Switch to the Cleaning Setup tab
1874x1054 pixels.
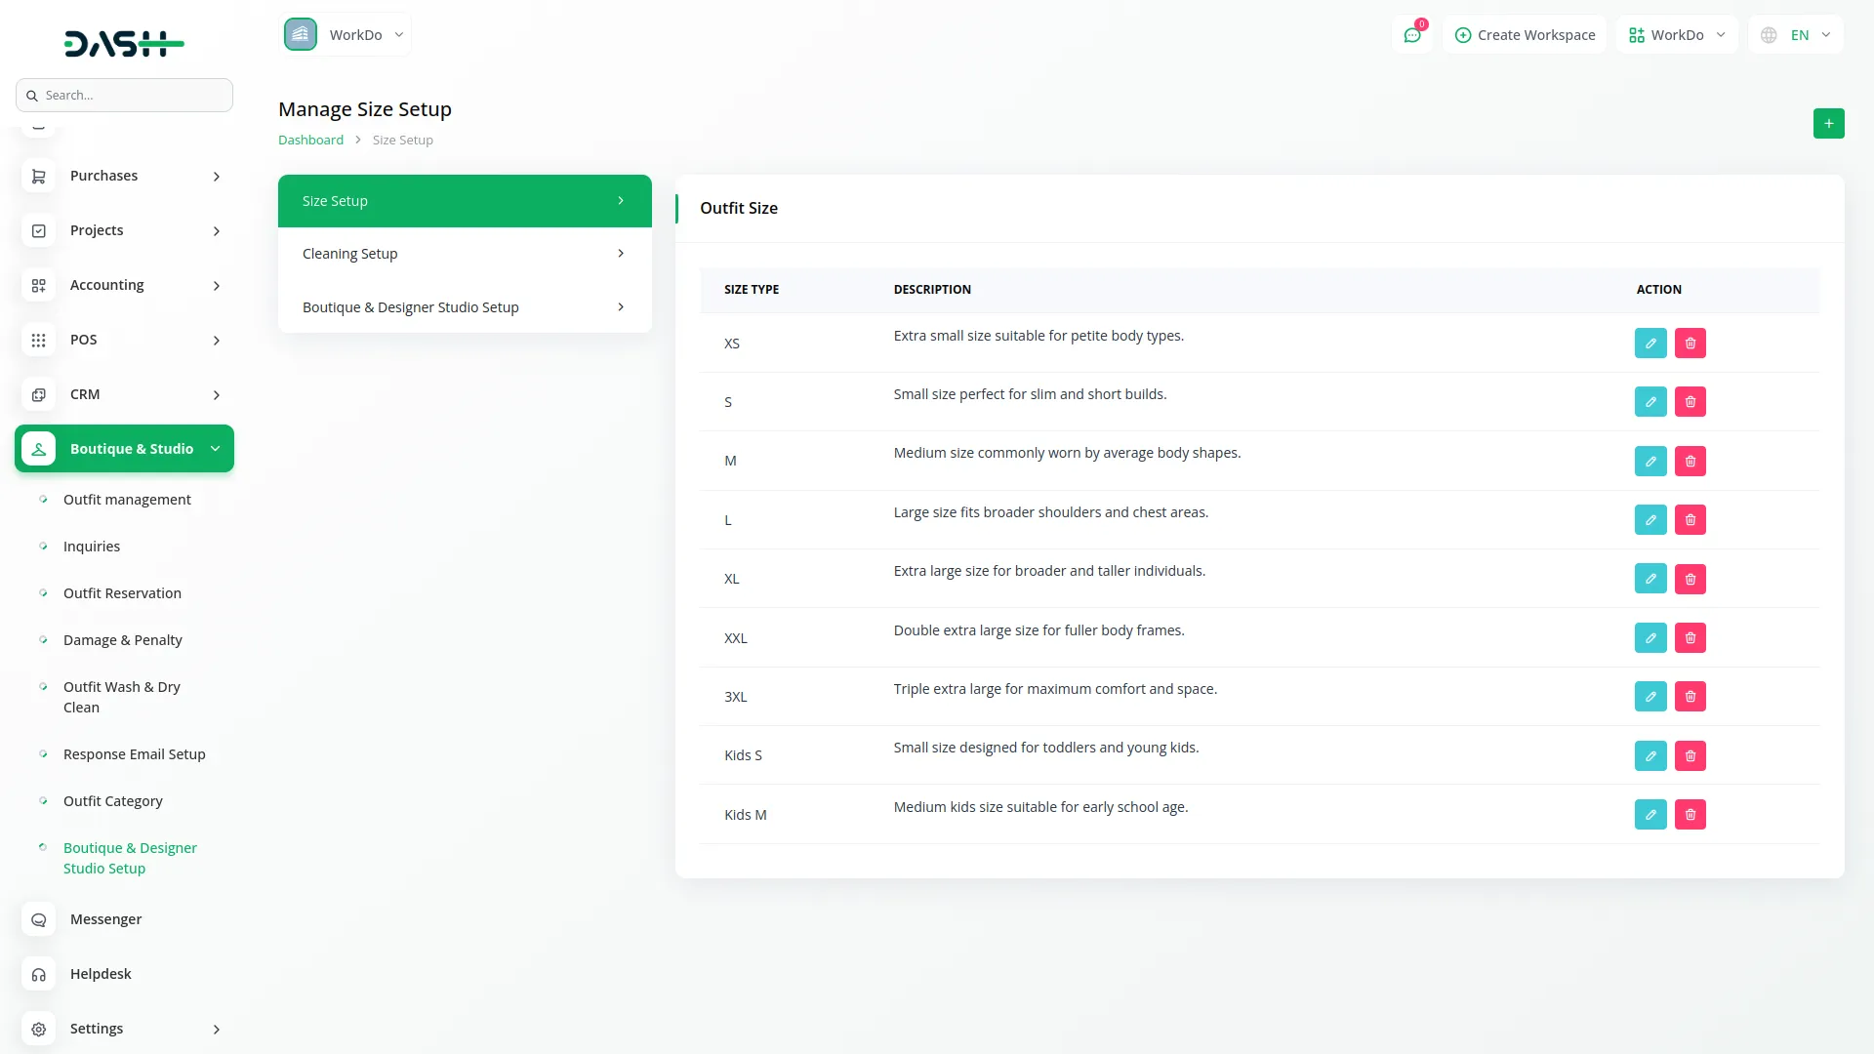coord(465,254)
